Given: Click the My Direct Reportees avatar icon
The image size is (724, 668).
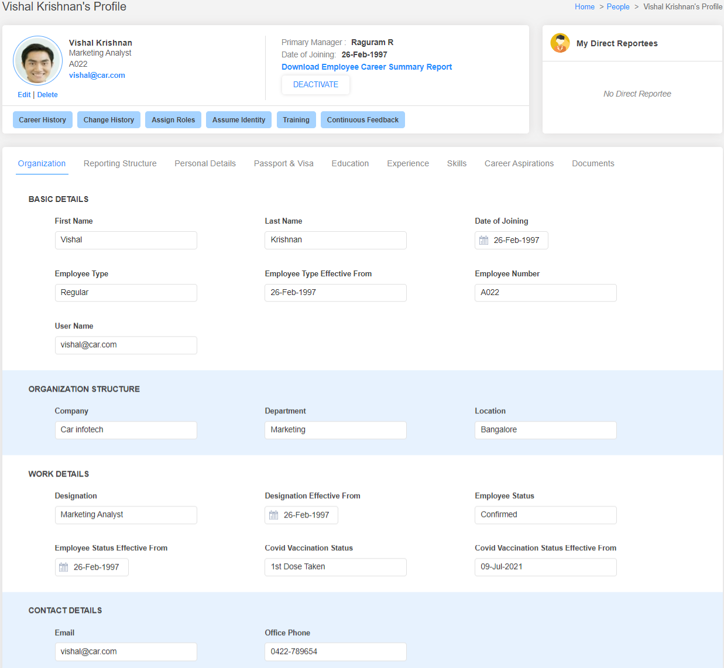Looking at the screenshot, I should (560, 43).
